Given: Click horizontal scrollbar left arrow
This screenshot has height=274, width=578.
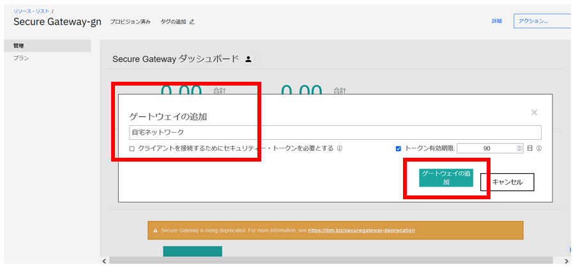Looking at the screenshot, I should (104, 261).
